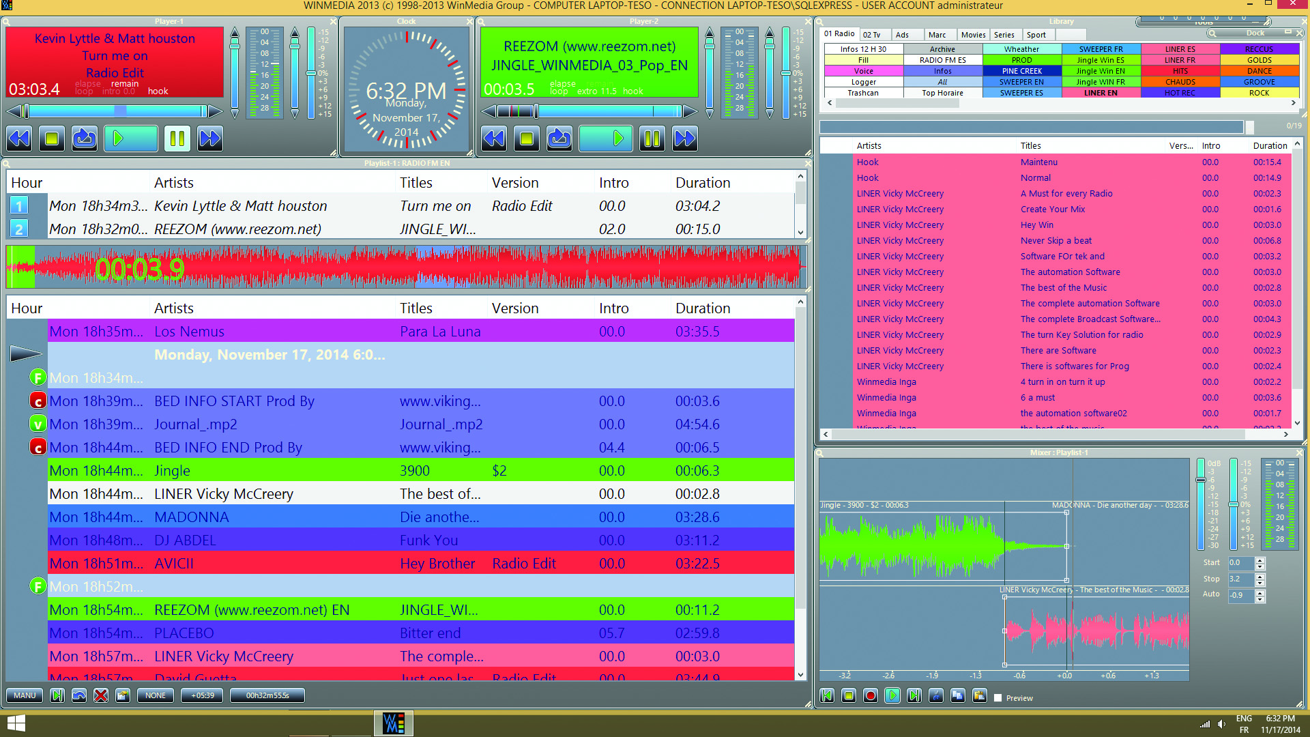Click the mixer record button

pos(870,695)
